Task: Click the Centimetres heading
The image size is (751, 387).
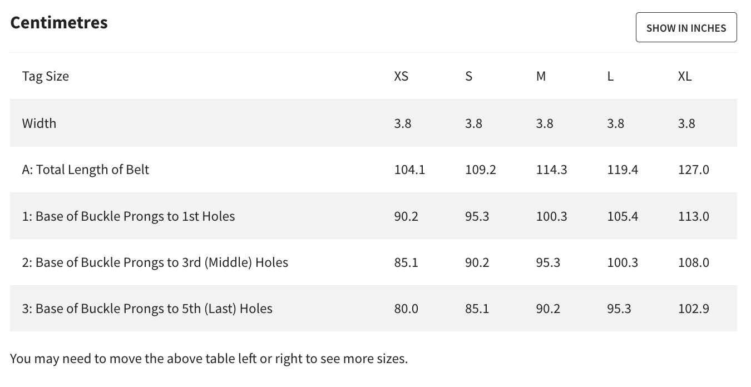Action: click(59, 22)
